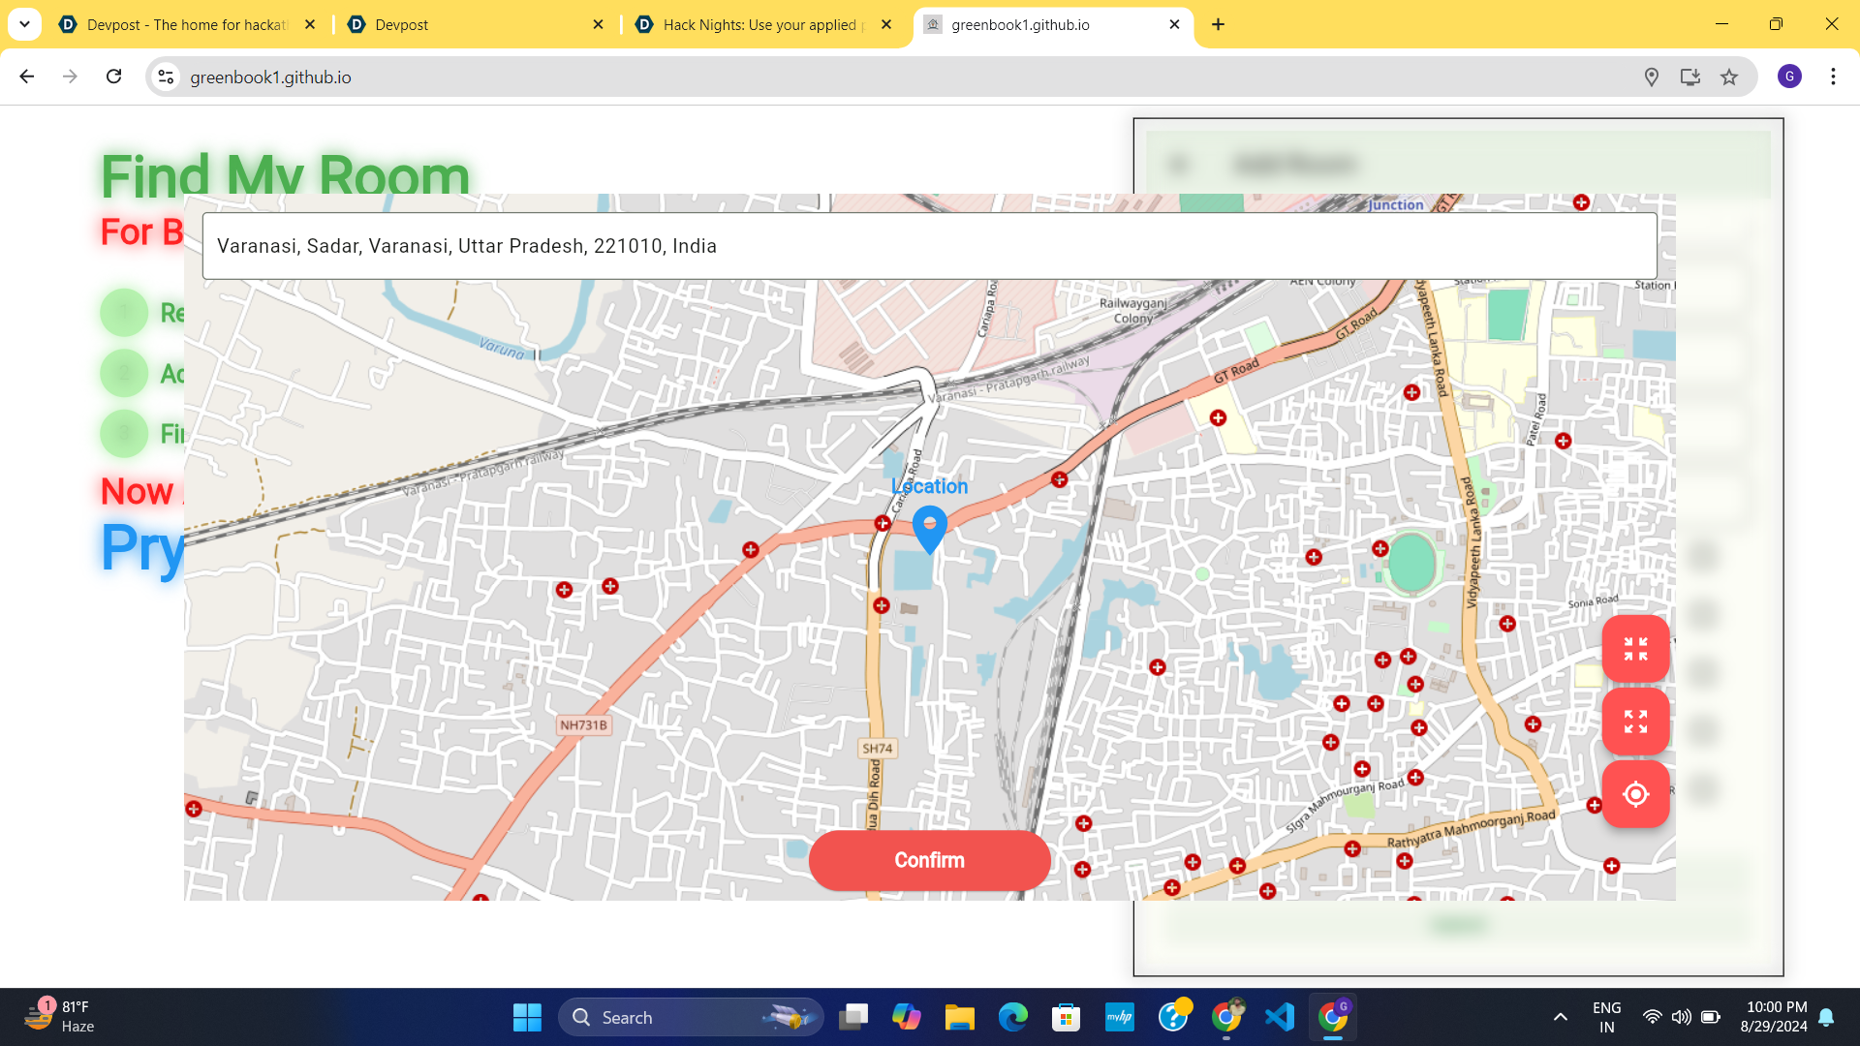Screen dimensions: 1860x1046
Task: Click the zoom out map button
Action: tap(1635, 649)
